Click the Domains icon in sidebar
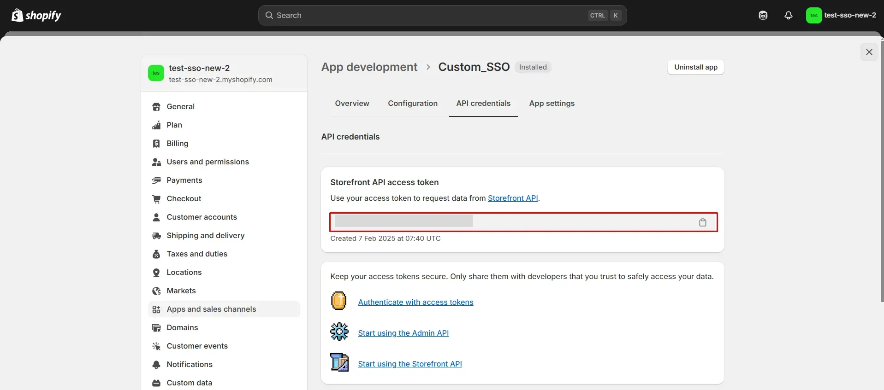The width and height of the screenshot is (884, 390). pyautogui.click(x=156, y=328)
